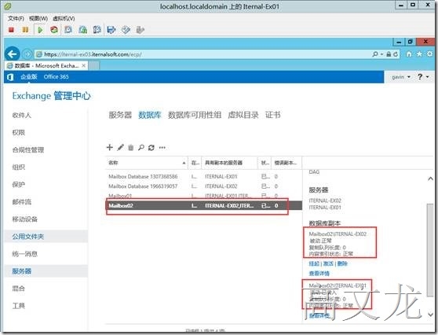Click the Office logo icon in header
Screen dimensions: 438x335
click(x=10, y=77)
